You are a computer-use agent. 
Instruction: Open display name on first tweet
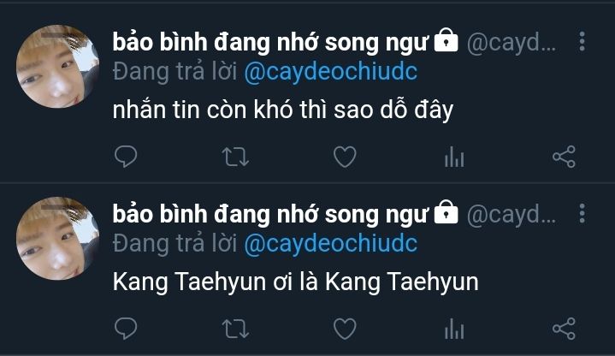pyautogui.click(x=274, y=42)
